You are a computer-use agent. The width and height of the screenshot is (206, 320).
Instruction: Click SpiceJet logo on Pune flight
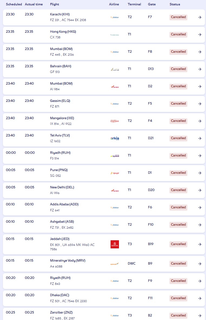click(115, 173)
